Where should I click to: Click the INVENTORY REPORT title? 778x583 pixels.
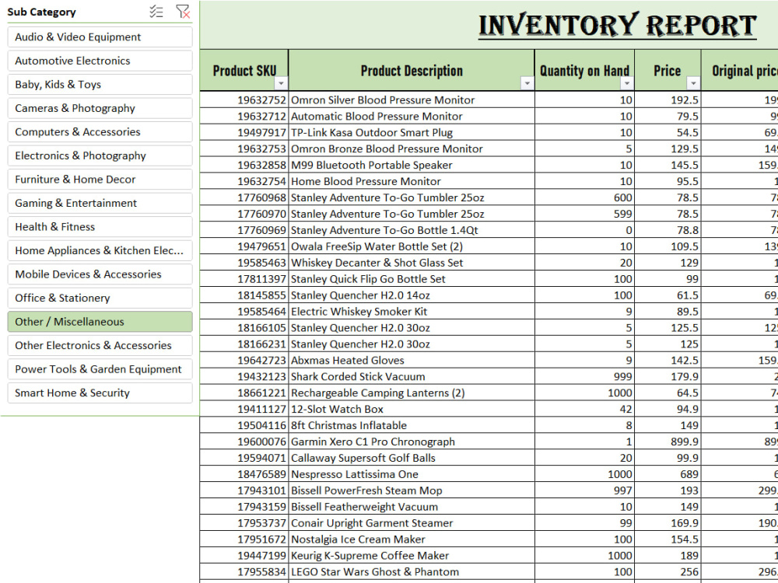coord(617,26)
